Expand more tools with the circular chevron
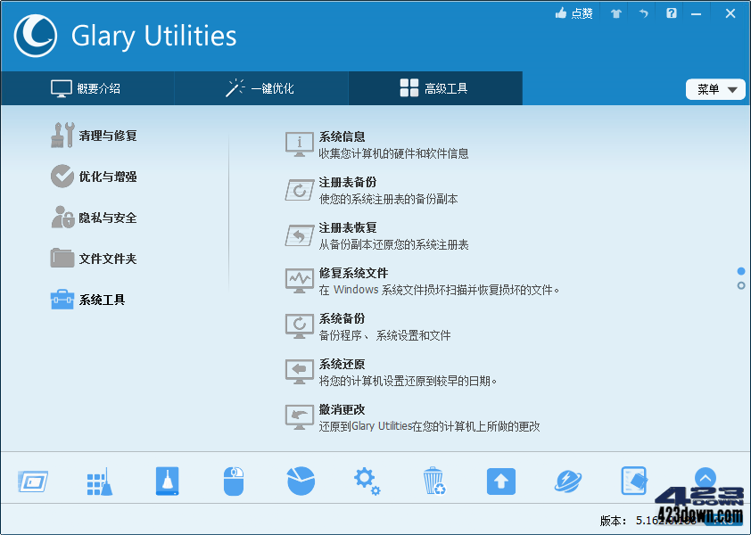Image resolution: width=751 pixels, height=535 pixels. pyautogui.click(x=706, y=478)
